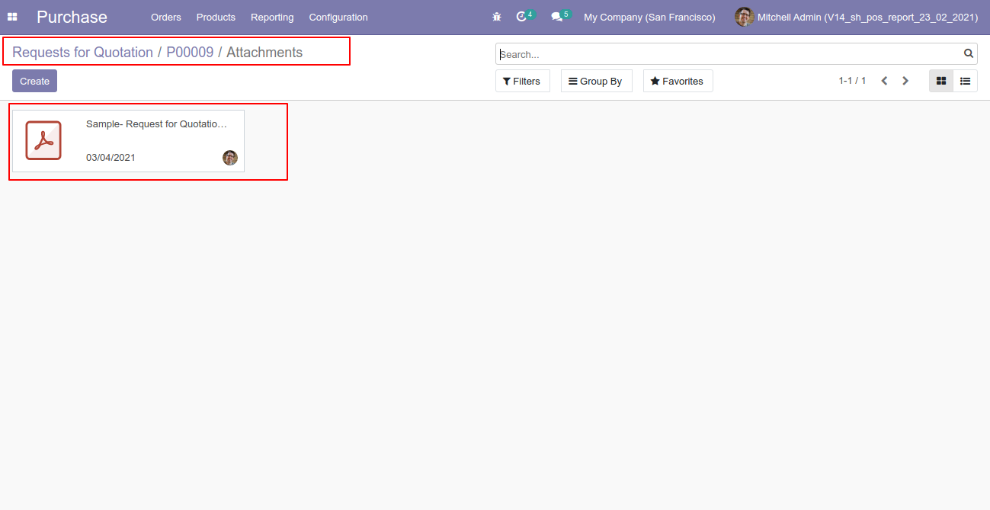Click the pager count 1-1 / 1
The image size is (990, 510).
pos(852,81)
